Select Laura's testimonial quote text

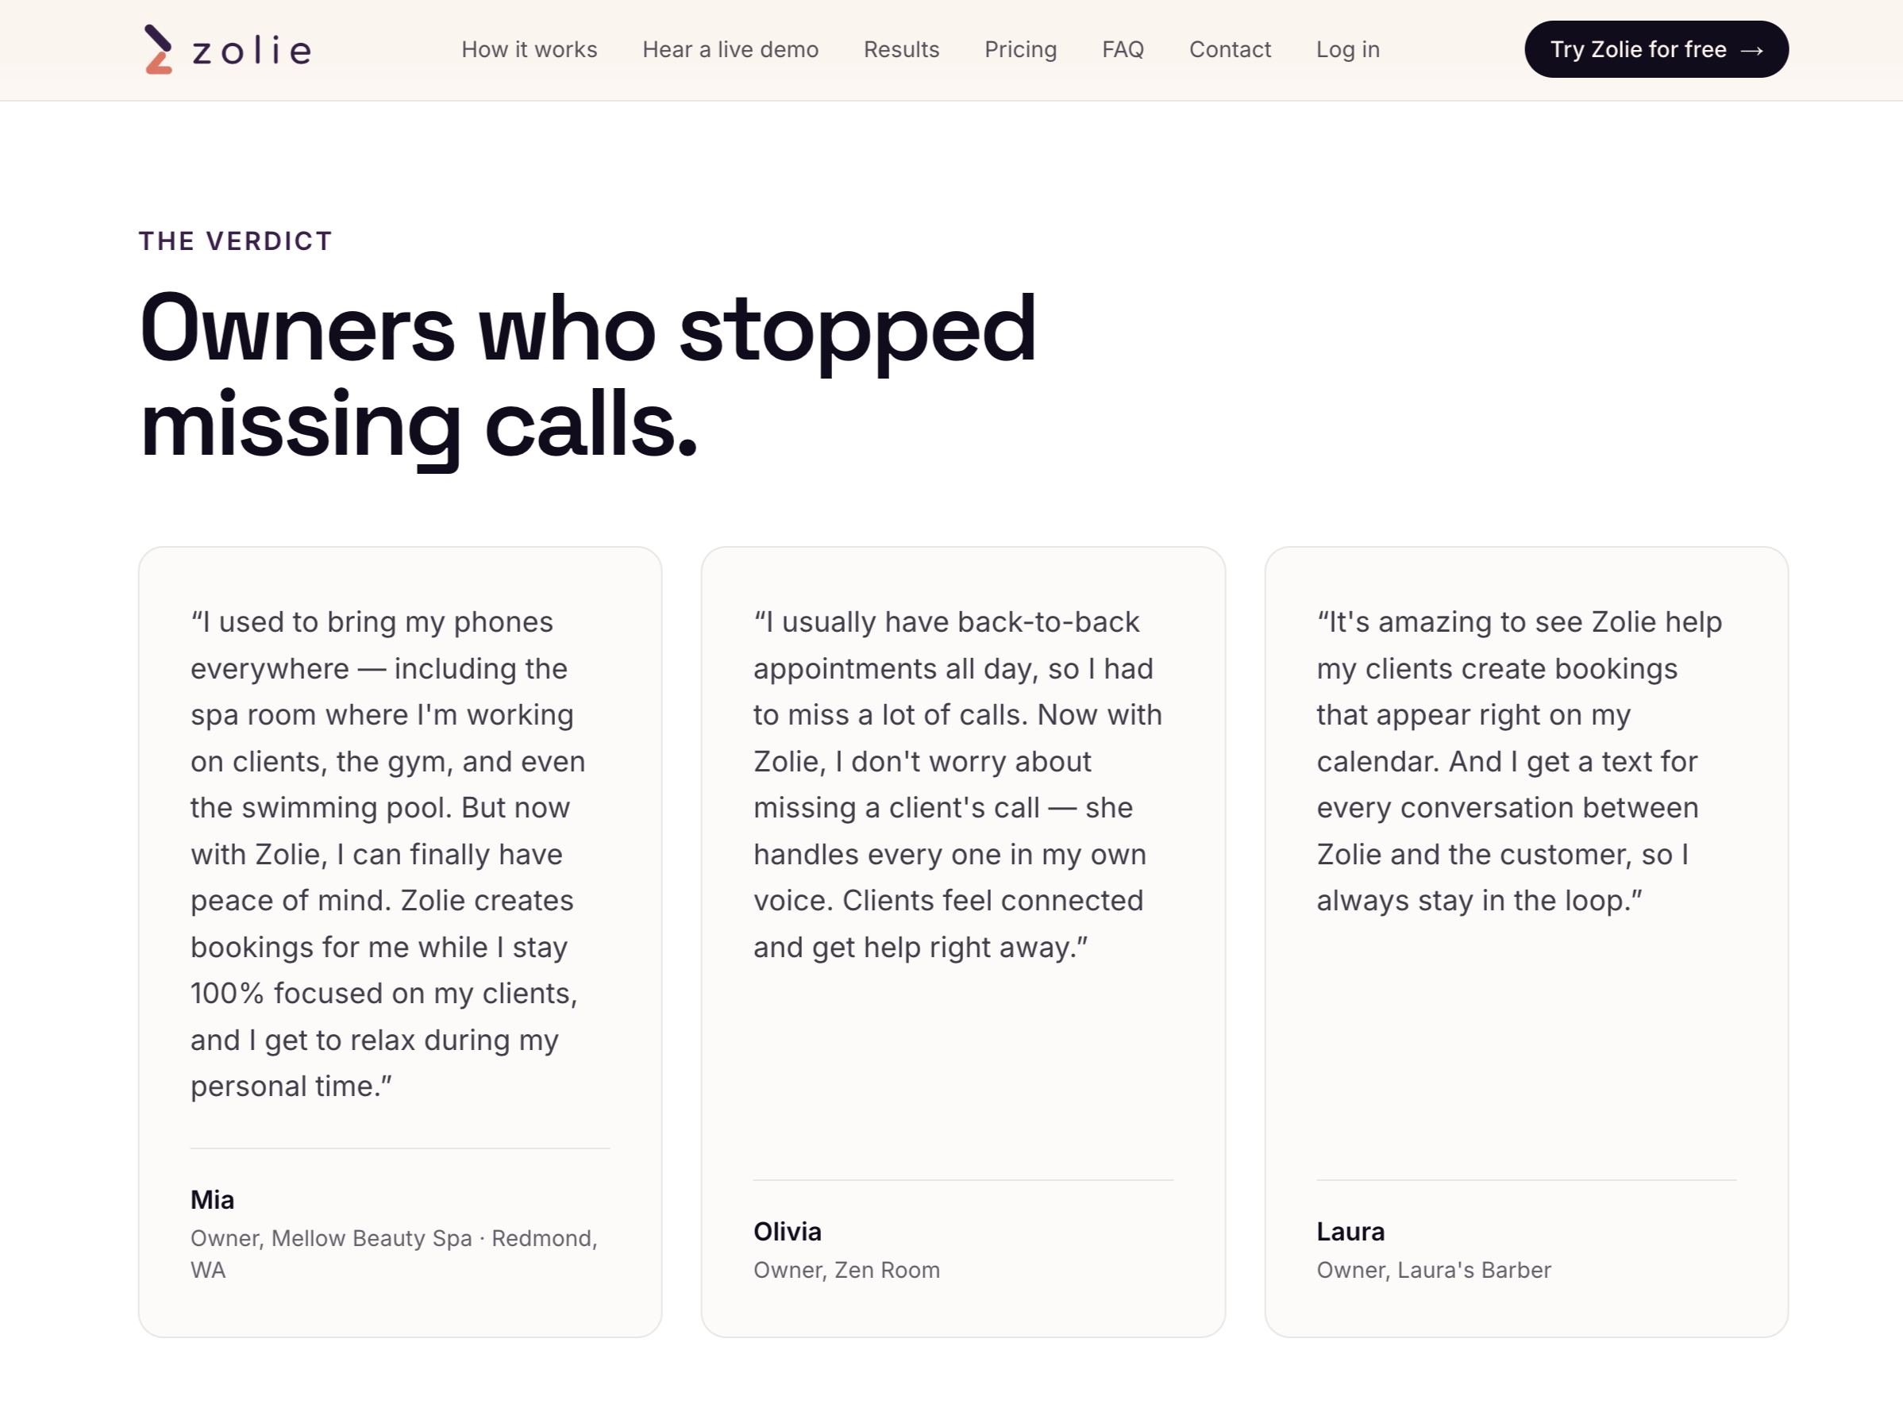point(1520,760)
